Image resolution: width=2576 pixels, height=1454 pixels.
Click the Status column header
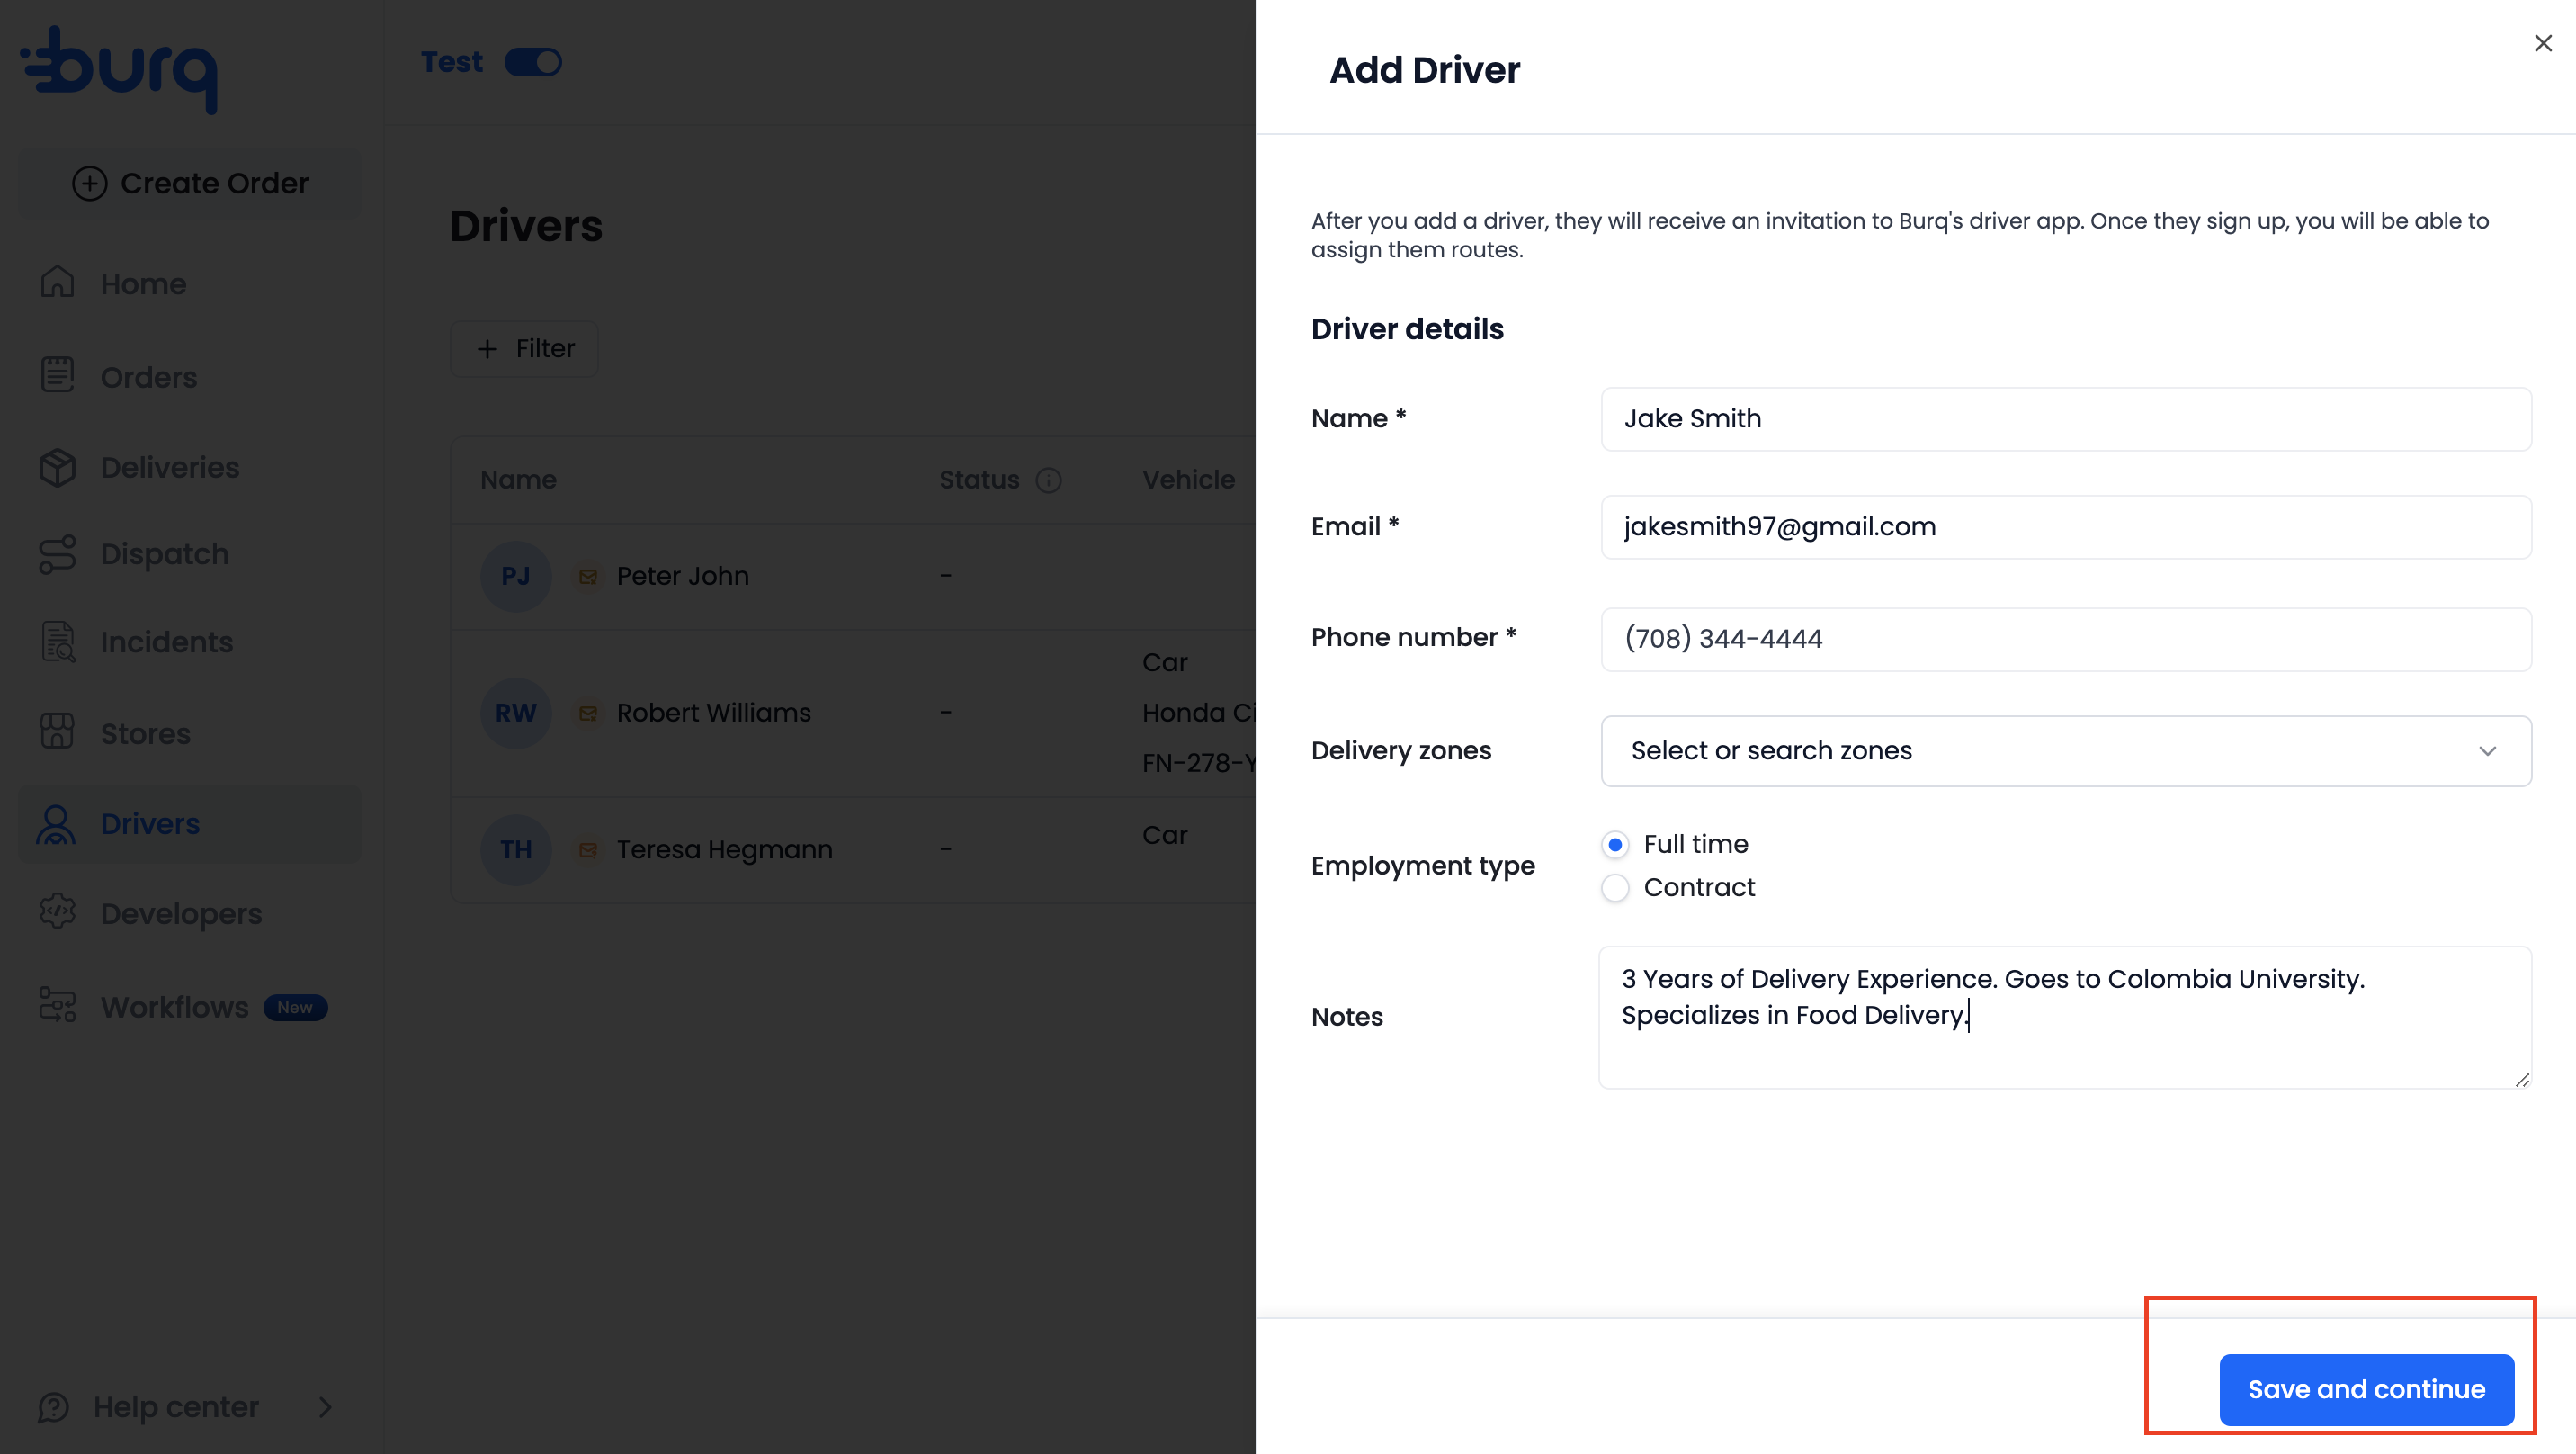coord(979,480)
